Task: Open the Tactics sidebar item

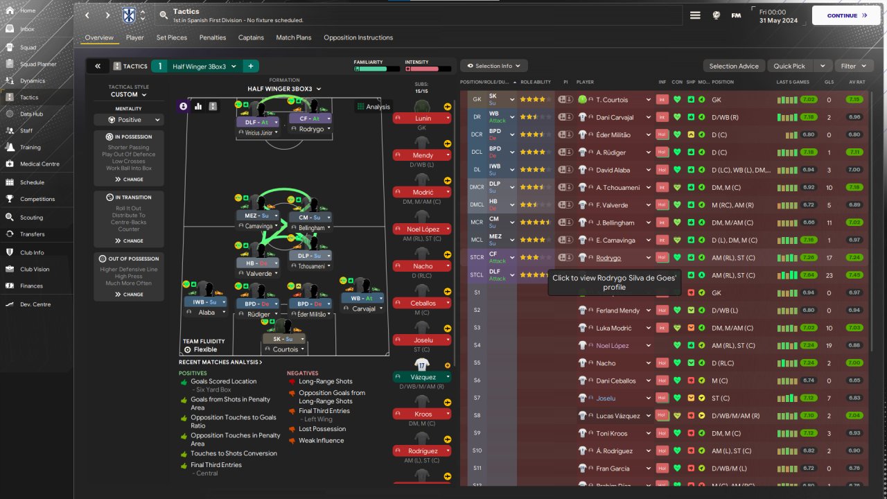Action: pos(29,97)
